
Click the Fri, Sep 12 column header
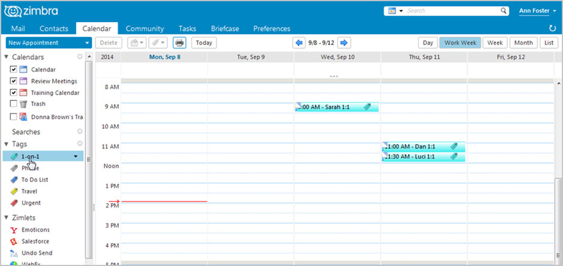tap(510, 57)
